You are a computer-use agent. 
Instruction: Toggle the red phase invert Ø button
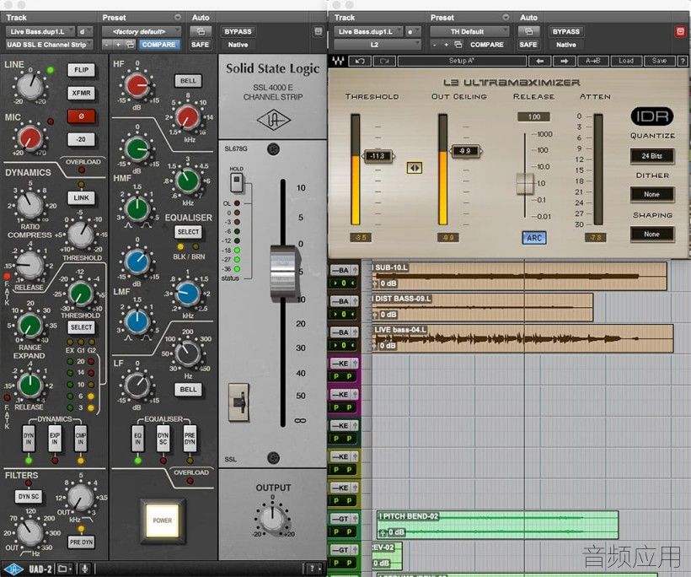(x=81, y=116)
